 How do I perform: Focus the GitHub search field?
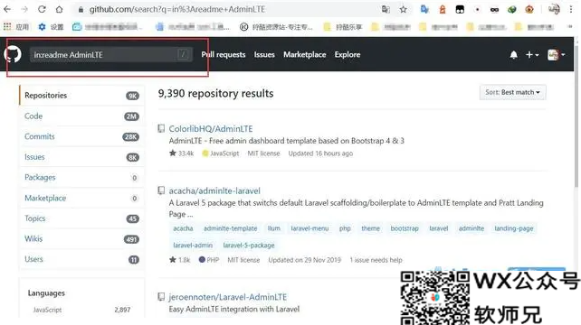[110, 55]
